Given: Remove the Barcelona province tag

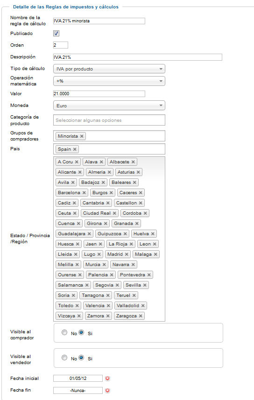Looking at the screenshot, I should point(84,193).
